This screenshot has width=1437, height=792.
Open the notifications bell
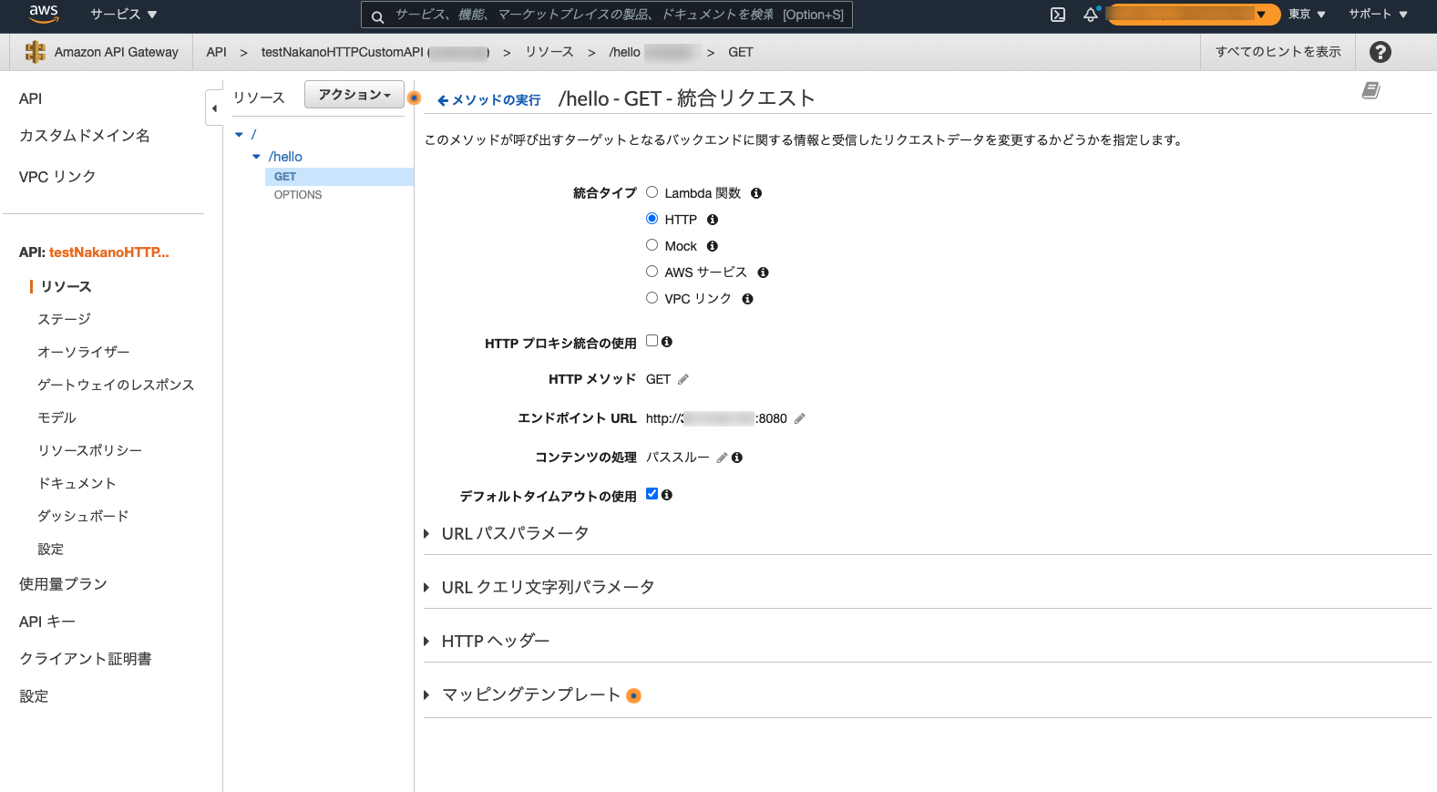[x=1091, y=15]
